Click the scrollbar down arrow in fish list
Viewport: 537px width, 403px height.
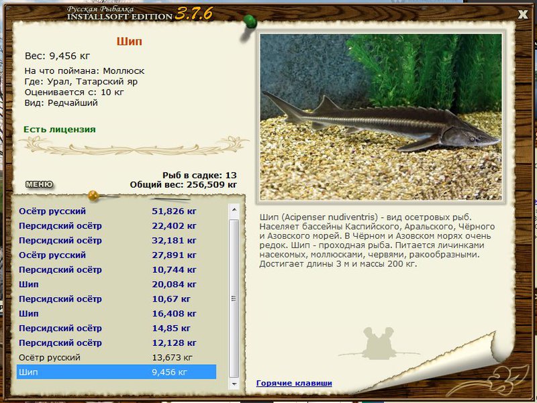tap(234, 384)
